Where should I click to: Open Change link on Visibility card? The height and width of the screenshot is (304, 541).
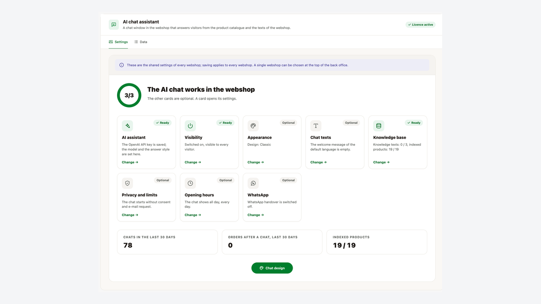192,163
